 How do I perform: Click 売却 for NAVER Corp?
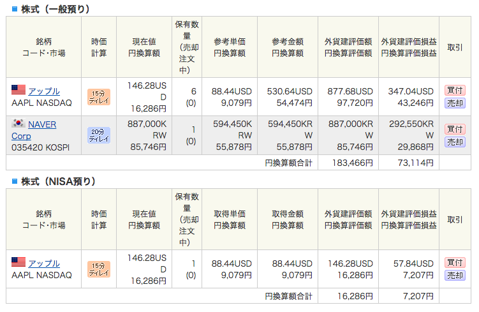[x=455, y=142]
